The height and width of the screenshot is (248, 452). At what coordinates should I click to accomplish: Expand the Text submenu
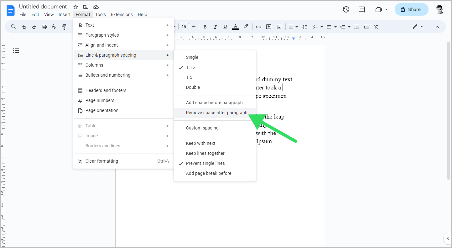coord(90,25)
